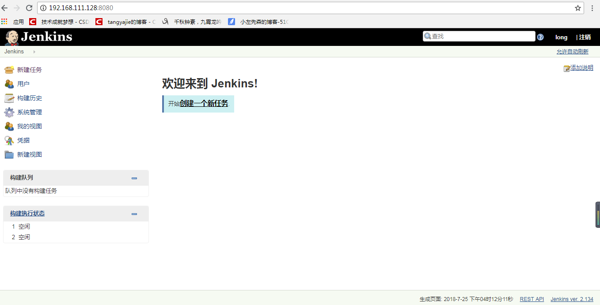This screenshot has height=305, width=600.
Task: Click the 创建一个新任务 link
Action: pos(204,104)
